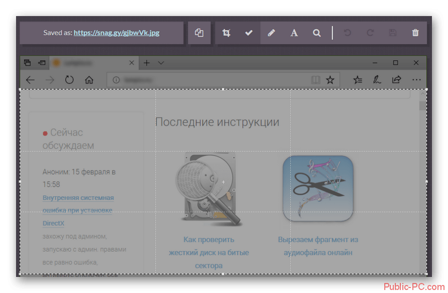The image size is (448, 293).
Task: Go to browser Home page
Action: tap(89, 79)
